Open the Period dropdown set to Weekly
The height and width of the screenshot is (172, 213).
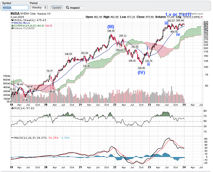(x=39, y=8)
